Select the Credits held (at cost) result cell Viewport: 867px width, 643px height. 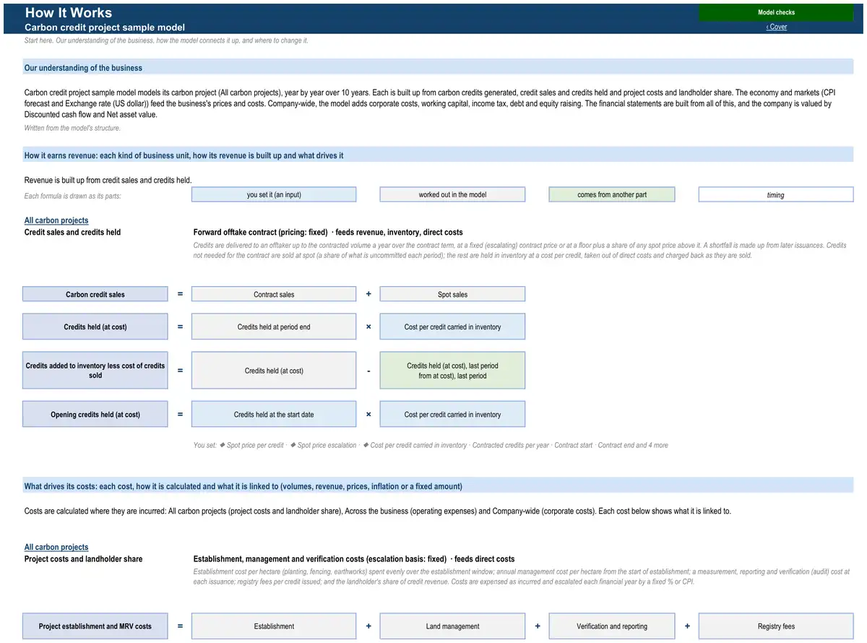click(95, 327)
